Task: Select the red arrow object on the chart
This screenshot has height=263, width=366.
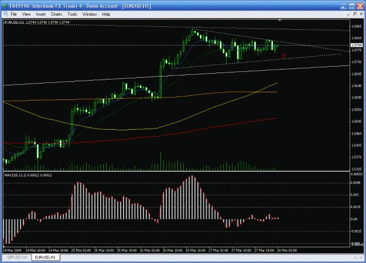Action: click(x=283, y=56)
